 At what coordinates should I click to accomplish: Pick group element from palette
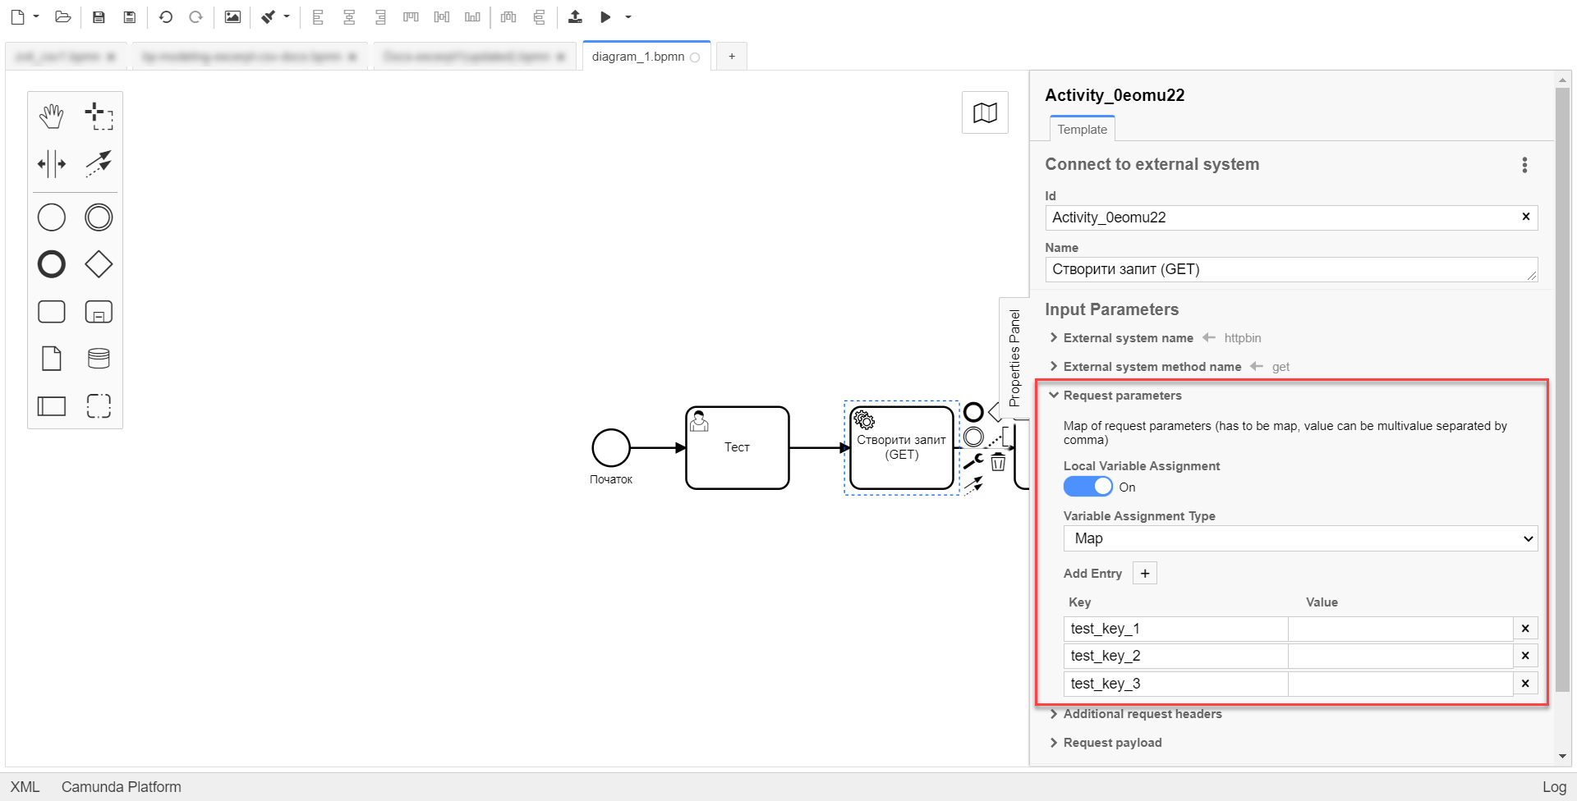99,405
